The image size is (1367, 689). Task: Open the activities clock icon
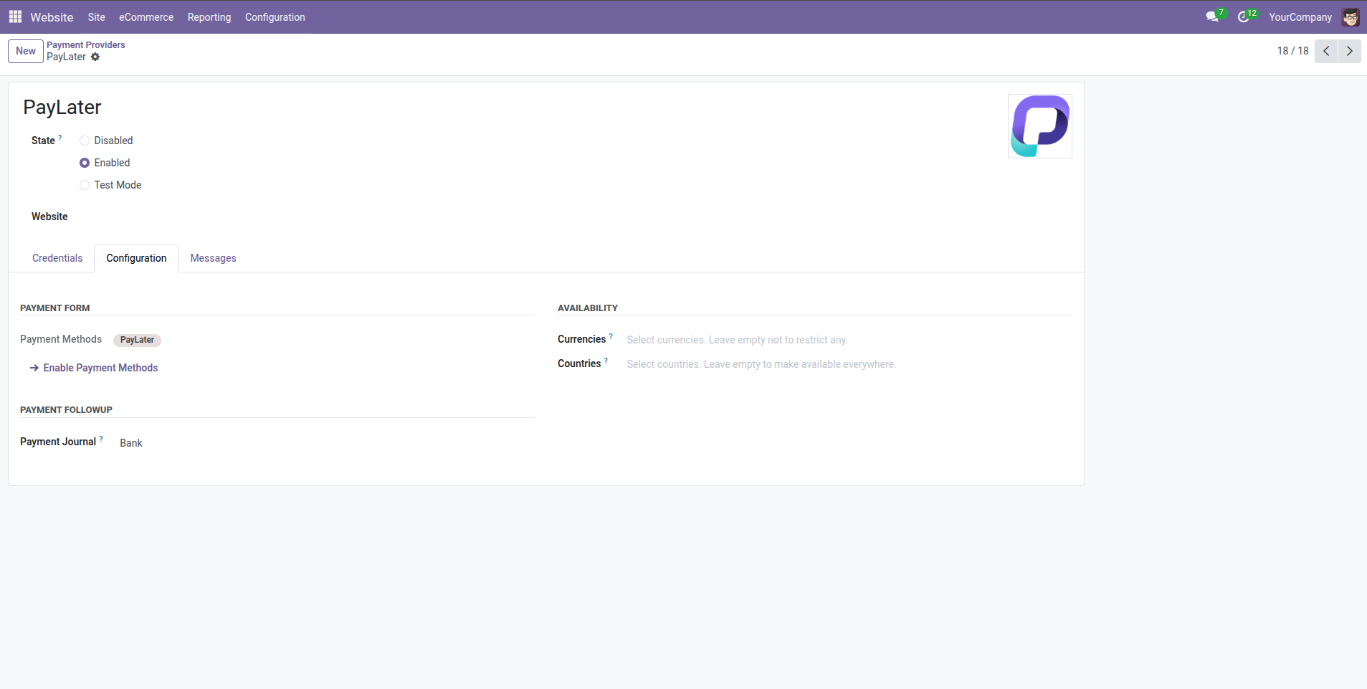point(1244,16)
